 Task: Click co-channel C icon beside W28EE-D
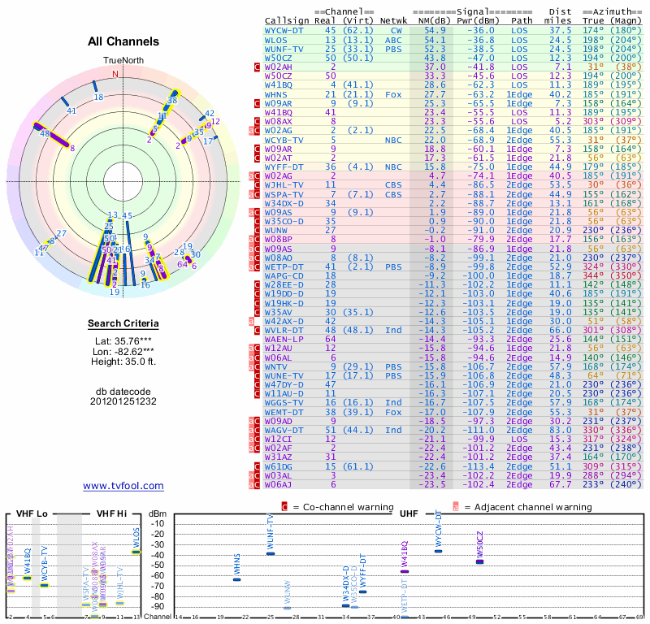pos(257,285)
